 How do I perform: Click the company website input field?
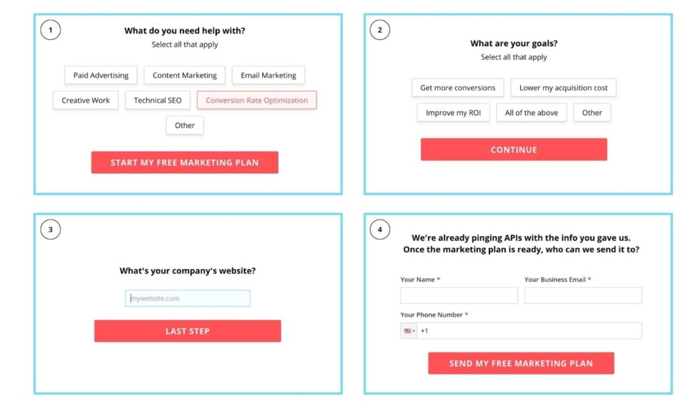click(187, 298)
